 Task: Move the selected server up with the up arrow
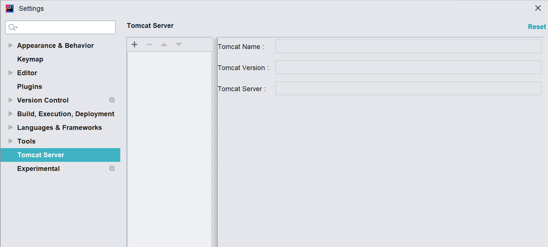pos(164,44)
